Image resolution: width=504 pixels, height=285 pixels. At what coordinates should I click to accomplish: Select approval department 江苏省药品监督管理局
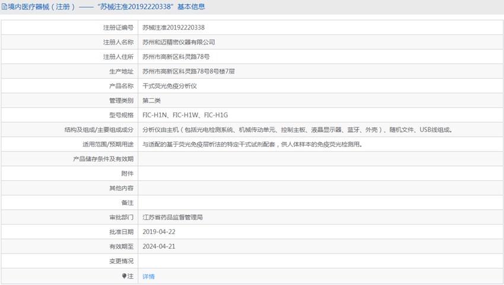point(173,217)
